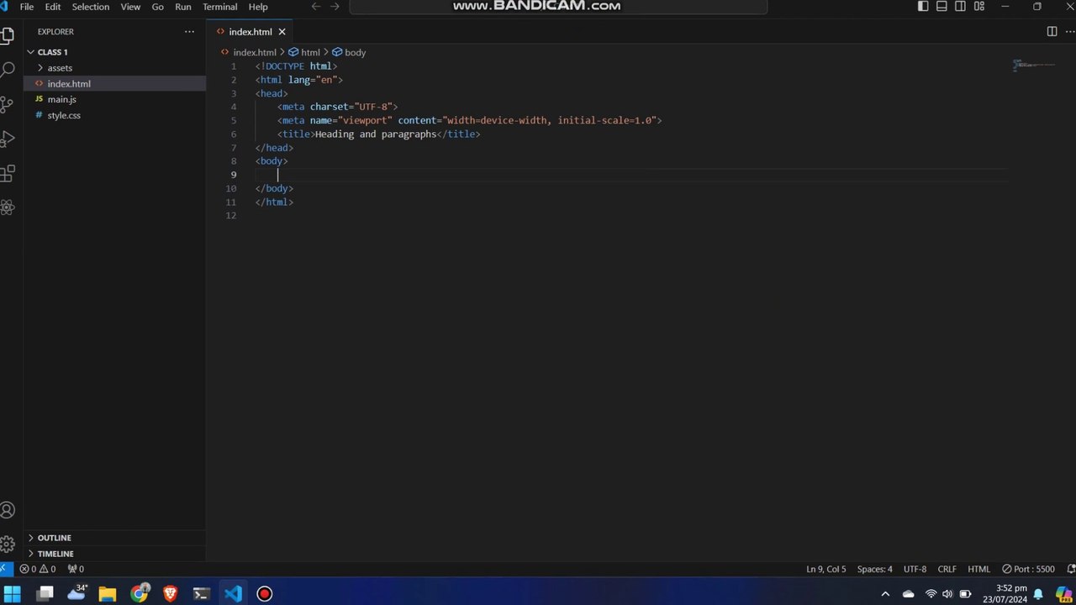The width and height of the screenshot is (1076, 605).
Task: Click the ports forwarded status indicator
Action: pyautogui.click(x=76, y=569)
